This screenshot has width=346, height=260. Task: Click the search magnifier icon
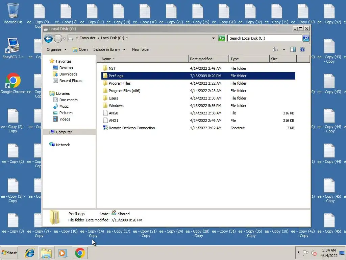[306, 38]
